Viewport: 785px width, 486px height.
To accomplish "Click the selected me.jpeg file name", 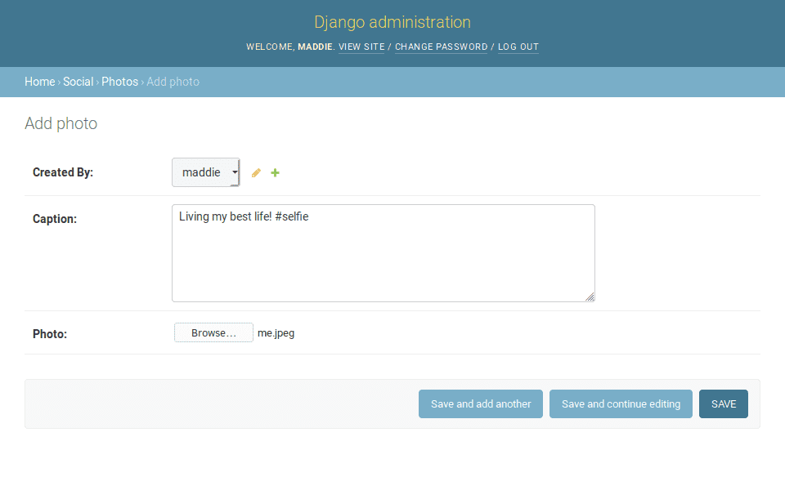I will (276, 333).
